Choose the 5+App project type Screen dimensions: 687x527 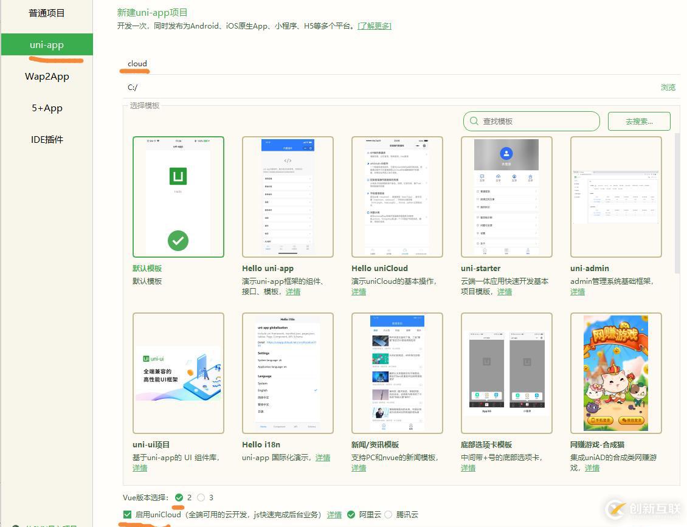47,108
